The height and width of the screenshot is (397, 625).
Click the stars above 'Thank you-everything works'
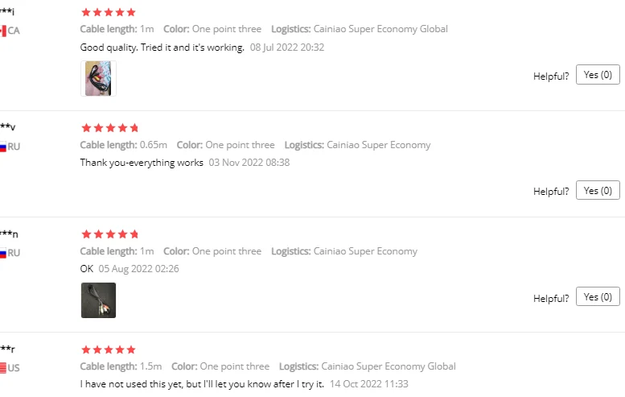coord(110,127)
